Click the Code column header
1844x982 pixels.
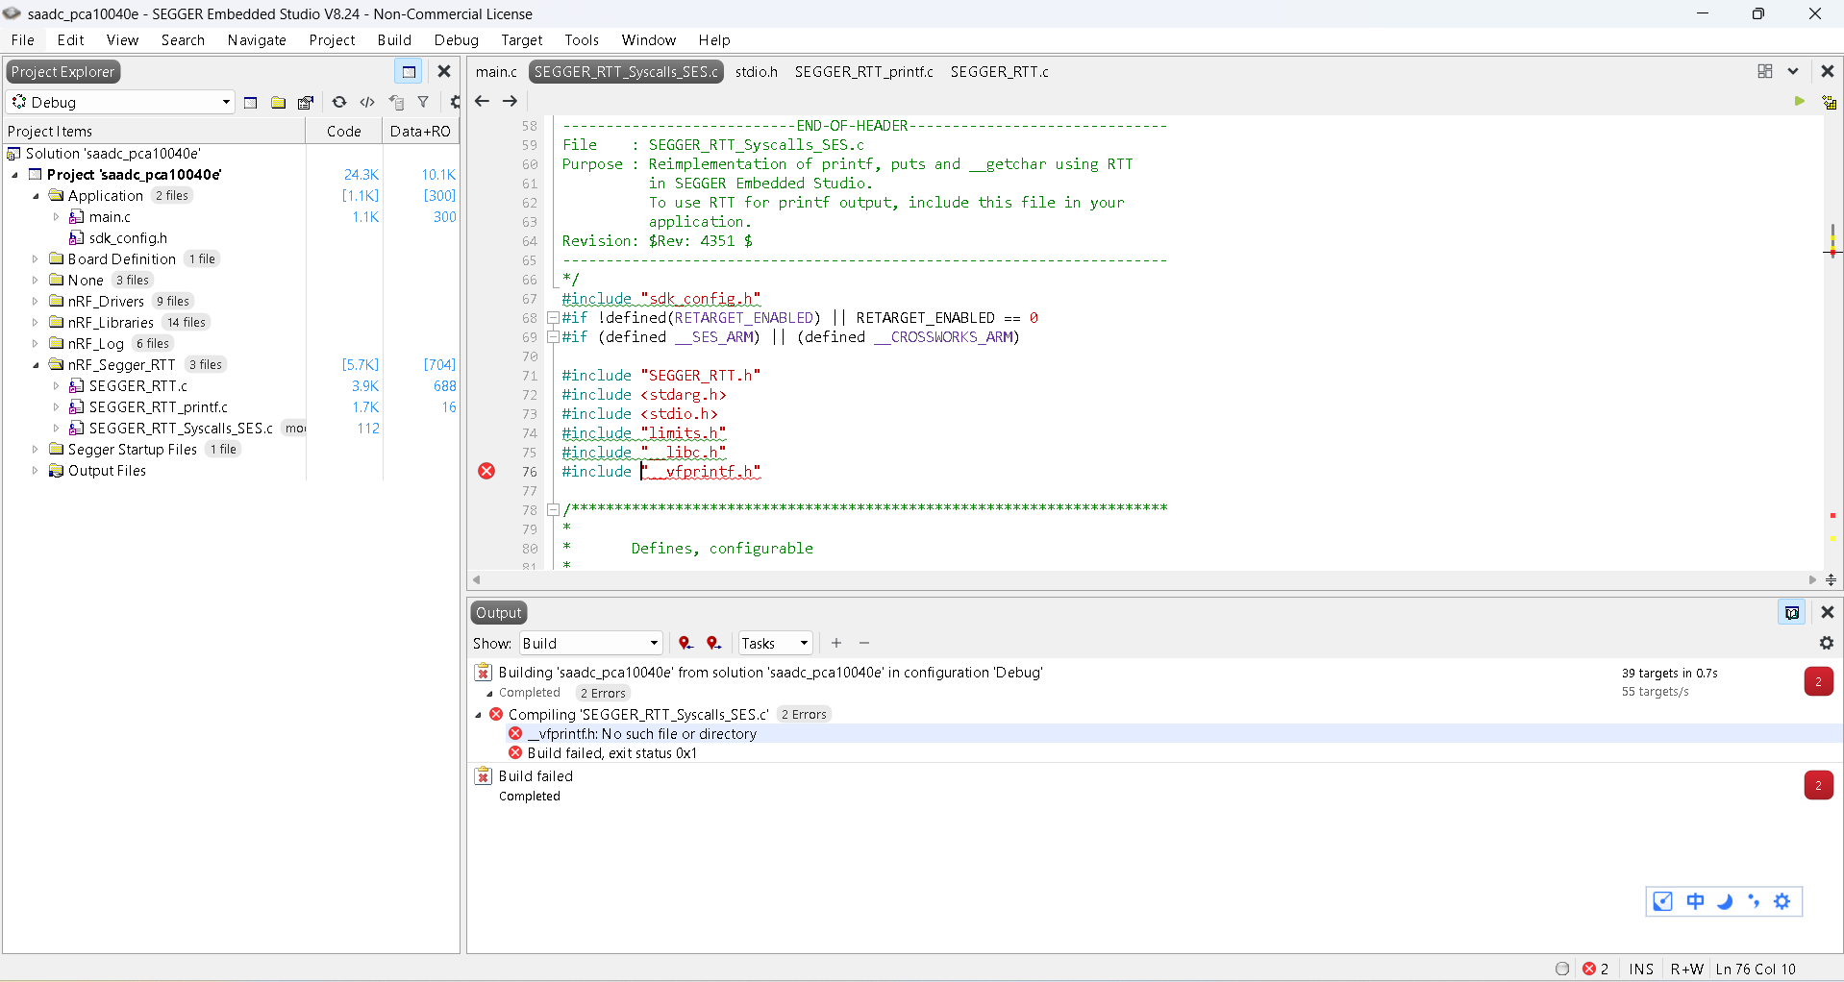pyautogui.click(x=344, y=132)
